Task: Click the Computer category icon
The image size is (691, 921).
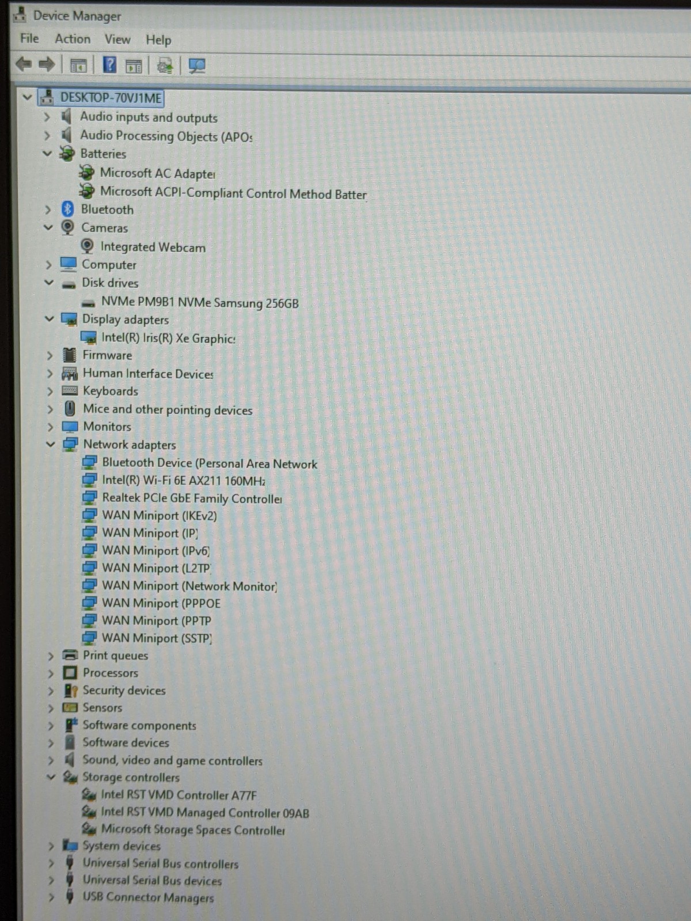Action: point(68,264)
